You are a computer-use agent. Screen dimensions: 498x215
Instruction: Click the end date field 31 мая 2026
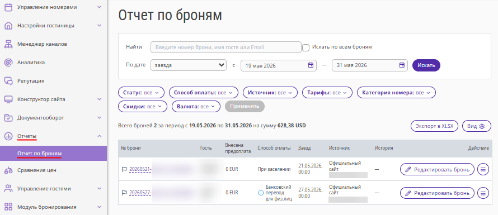coord(370,65)
